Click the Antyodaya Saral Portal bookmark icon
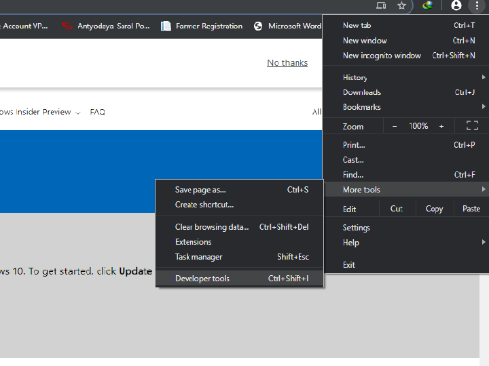The image size is (489, 366). point(67,26)
